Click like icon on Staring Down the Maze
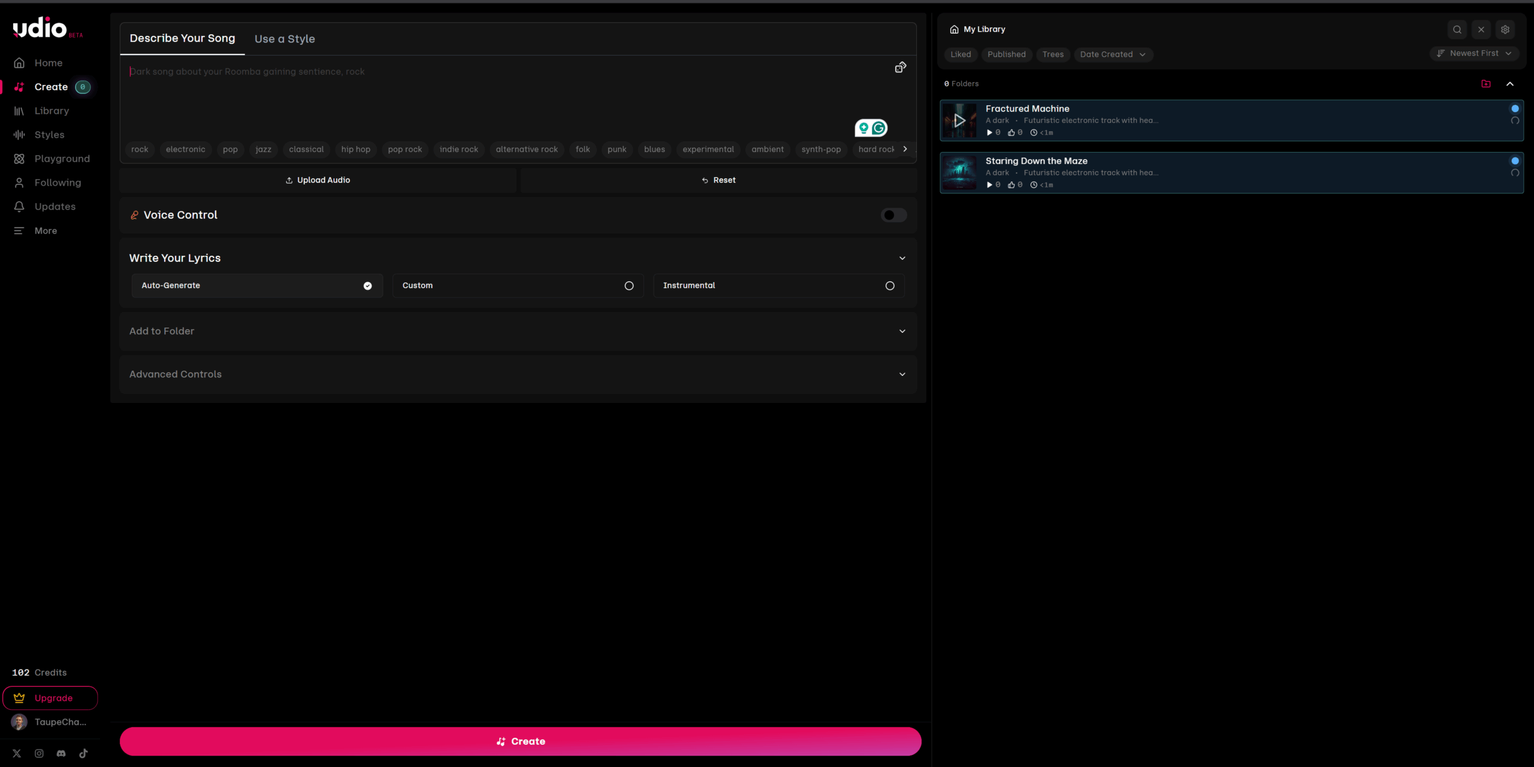Screen dimensions: 1534x767 (1011, 185)
